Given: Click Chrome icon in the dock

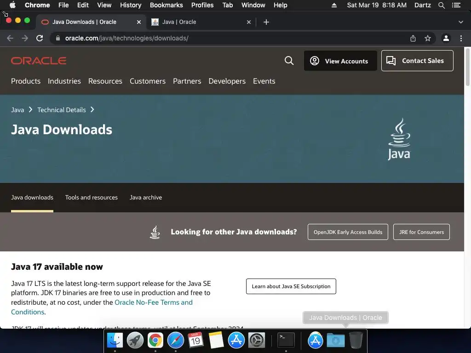Looking at the screenshot, I should pyautogui.click(x=155, y=341).
